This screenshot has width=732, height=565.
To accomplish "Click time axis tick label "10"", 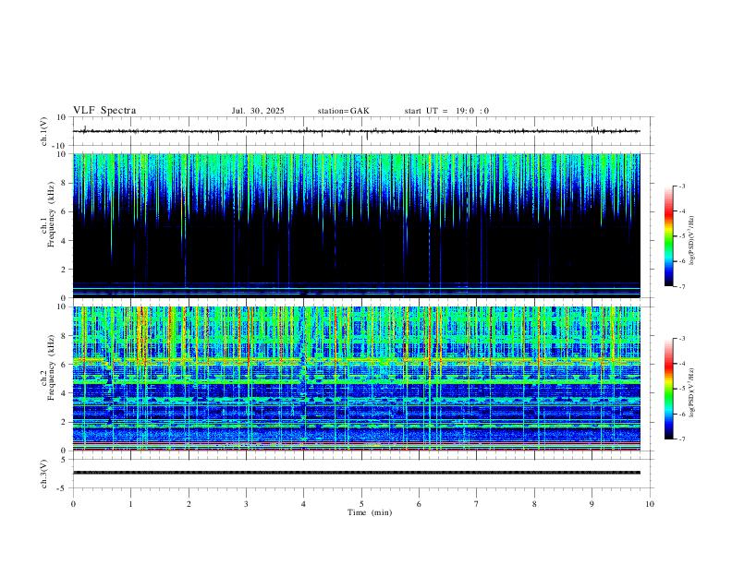I will click(x=650, y=504).
